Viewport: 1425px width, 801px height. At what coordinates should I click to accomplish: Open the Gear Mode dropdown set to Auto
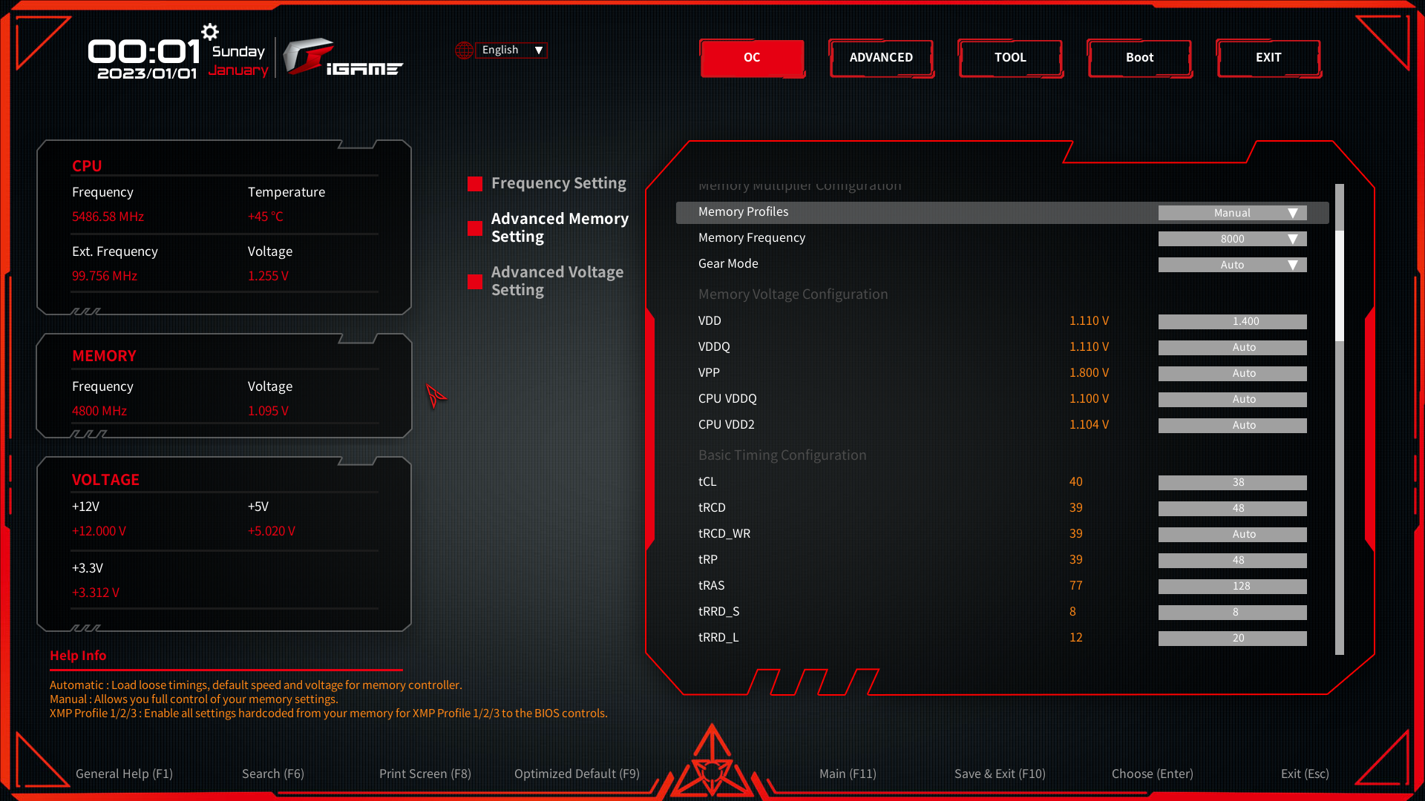[x=1231, y=264]
